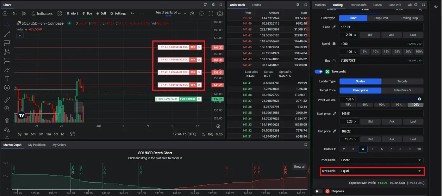Toggle the magnet snap mode
Viewport: 443px width, 196px height.
point(7,120)
